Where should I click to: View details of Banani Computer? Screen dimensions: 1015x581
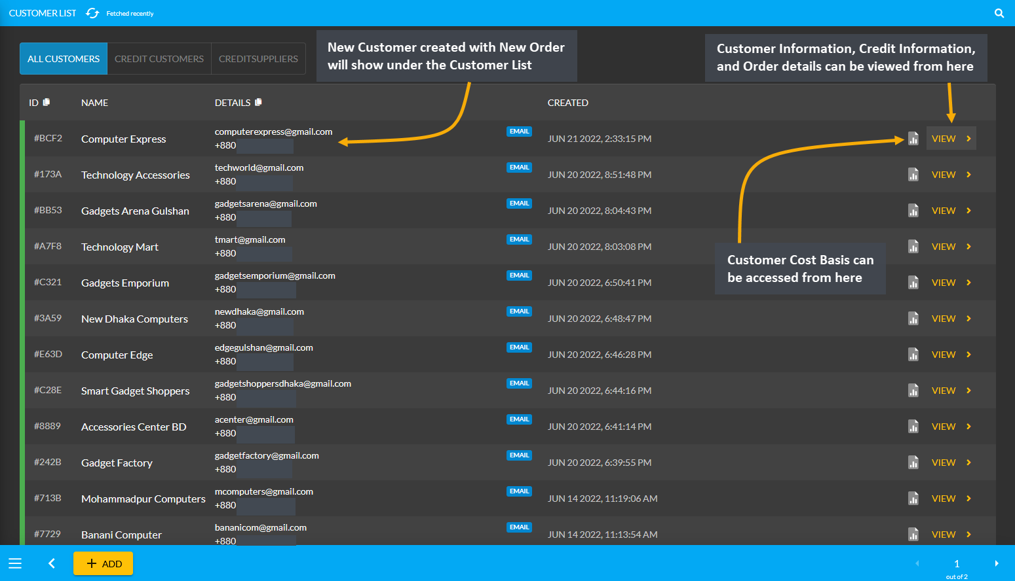pos(951,535)
